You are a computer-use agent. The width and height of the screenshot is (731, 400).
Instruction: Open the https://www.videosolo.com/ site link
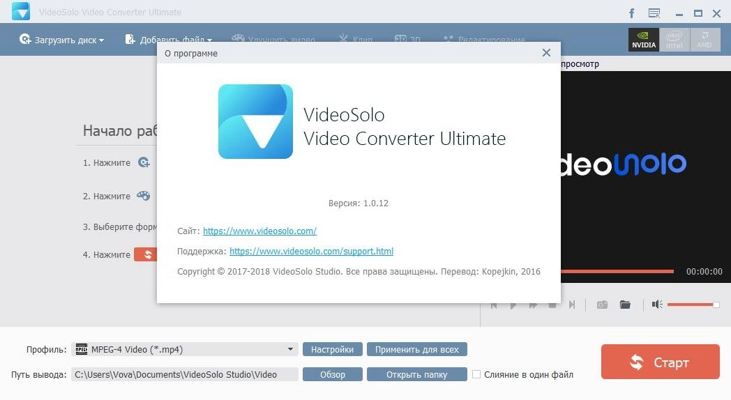(x=259, y=231)
